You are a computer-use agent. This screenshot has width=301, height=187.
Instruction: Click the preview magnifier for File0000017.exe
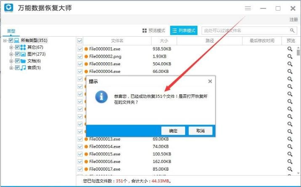click(290, 169)
